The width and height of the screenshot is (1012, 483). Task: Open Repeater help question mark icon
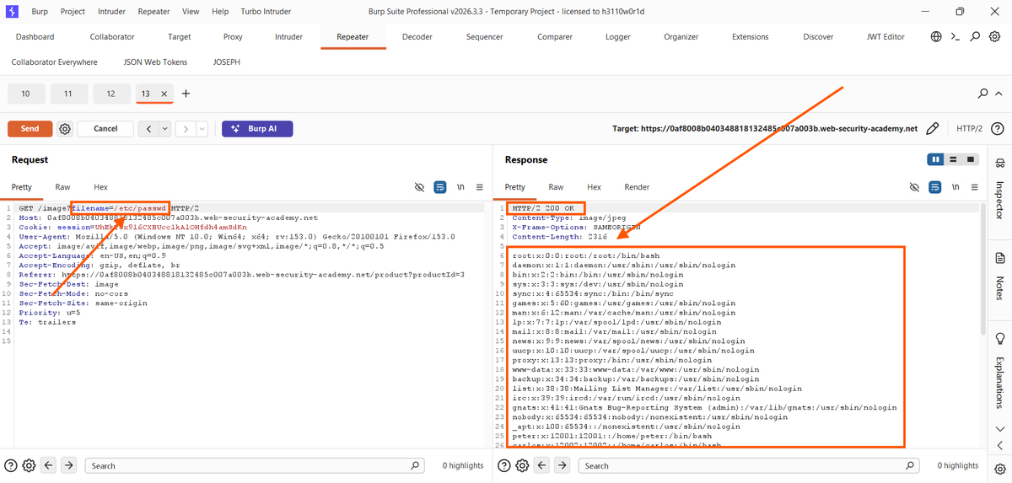pos(998,129)
